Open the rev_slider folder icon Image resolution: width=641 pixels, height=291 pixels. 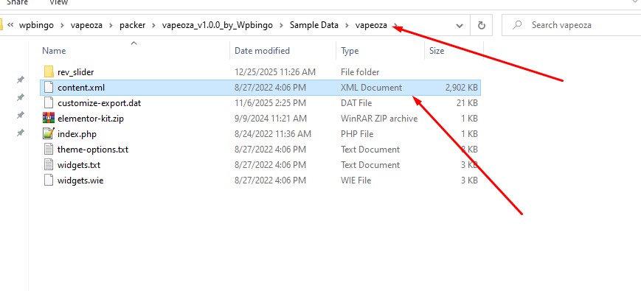click(x=49, y=72)
